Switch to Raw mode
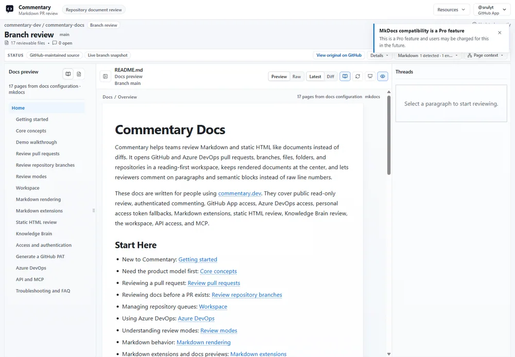 pos(297,77)
